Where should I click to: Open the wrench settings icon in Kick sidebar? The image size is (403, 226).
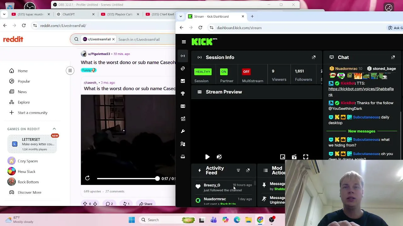coord(183,131)
